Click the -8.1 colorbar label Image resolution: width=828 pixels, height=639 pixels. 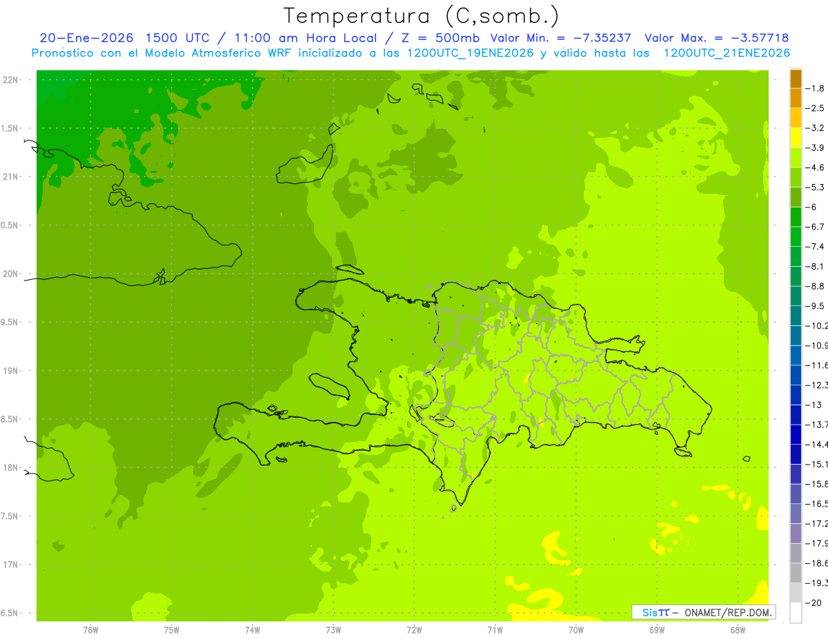(x=815, y=267)
